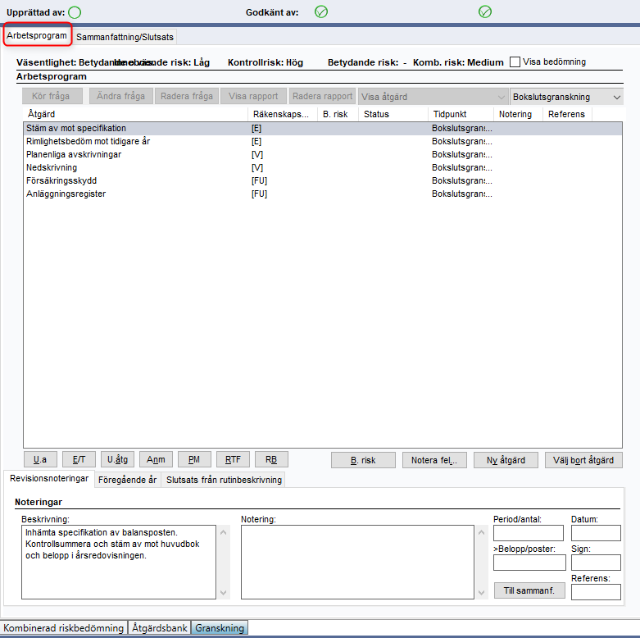Click the U.a button
Screen dimensions: 640x638
pyautogui.click(x=40, y=459)
